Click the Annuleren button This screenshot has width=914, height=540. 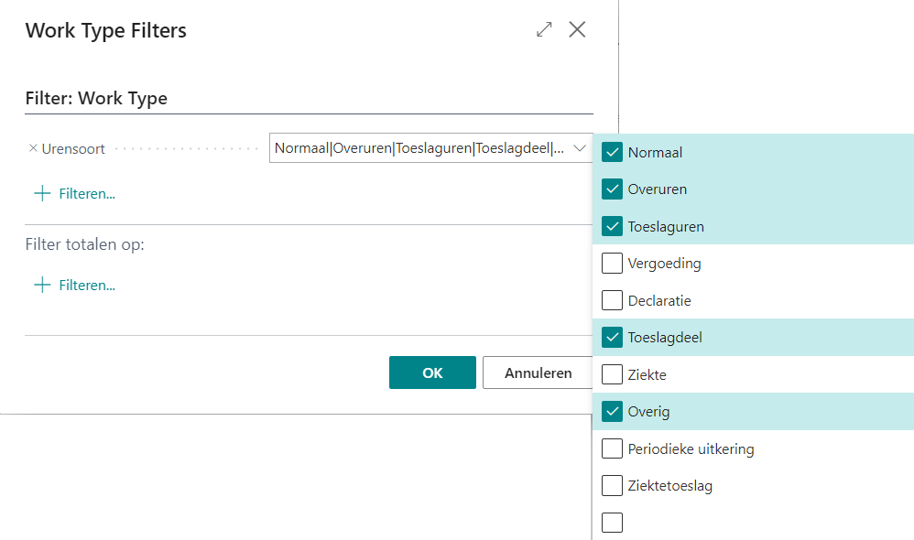coord(538,373)
